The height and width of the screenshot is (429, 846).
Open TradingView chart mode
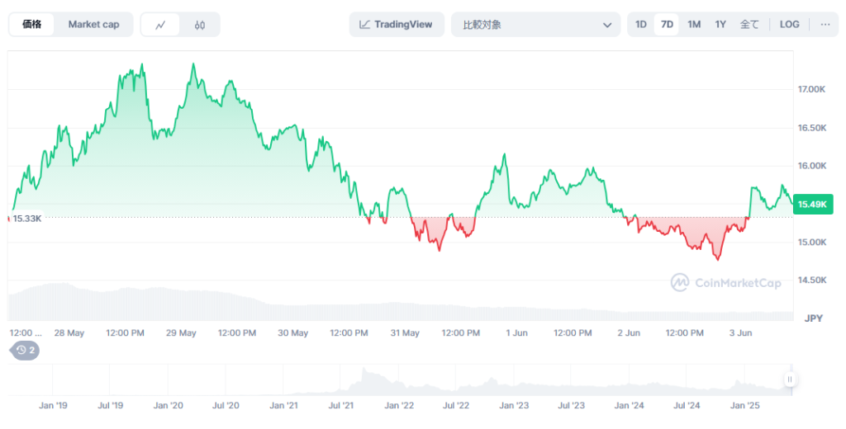[x=397, y=25]
